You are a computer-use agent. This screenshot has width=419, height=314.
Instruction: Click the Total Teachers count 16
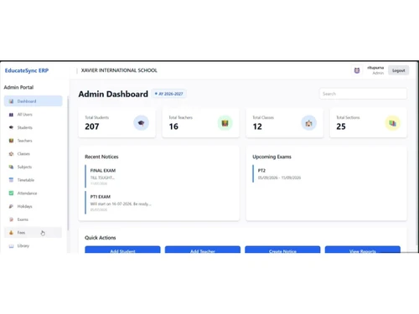click(173, 126)
